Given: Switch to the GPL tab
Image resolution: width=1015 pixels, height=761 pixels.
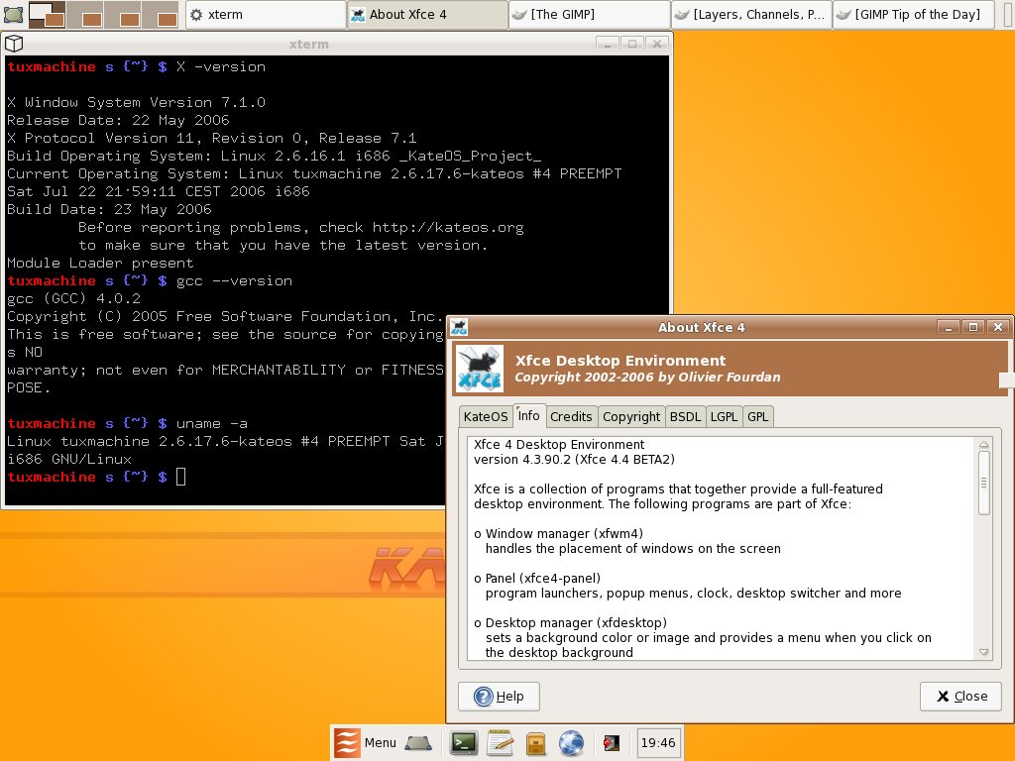Looking at the screenshot, I should click(x=758, y=417).
